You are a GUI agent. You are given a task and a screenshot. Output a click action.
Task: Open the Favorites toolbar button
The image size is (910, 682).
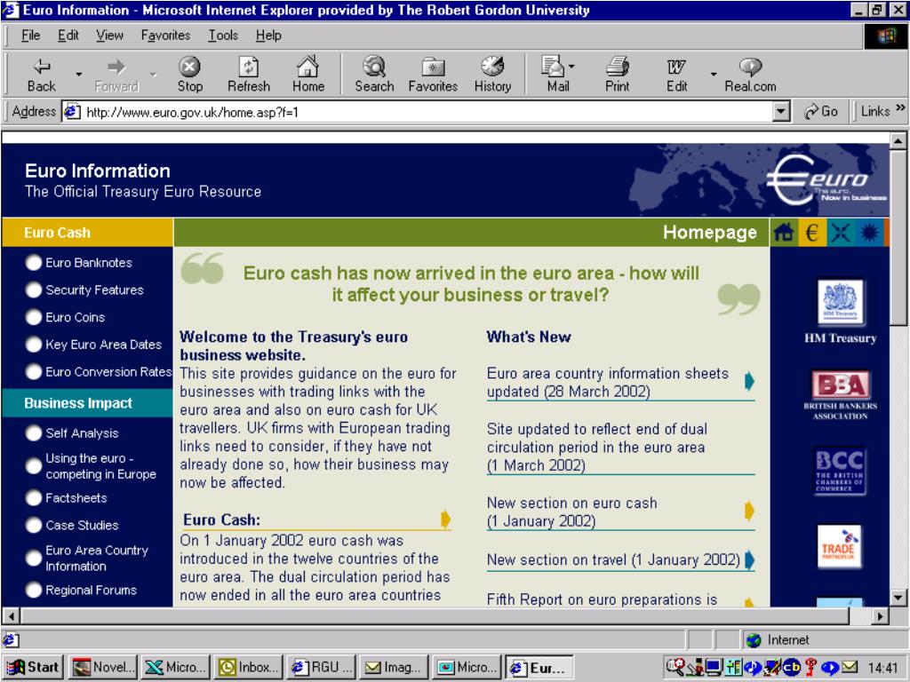pos(433,75)
